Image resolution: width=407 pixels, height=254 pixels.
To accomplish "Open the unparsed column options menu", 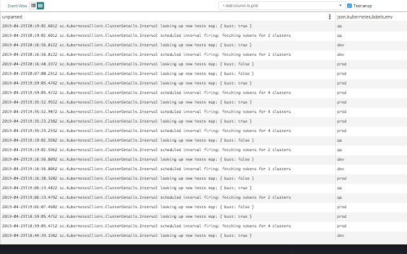I will point(329,17).
